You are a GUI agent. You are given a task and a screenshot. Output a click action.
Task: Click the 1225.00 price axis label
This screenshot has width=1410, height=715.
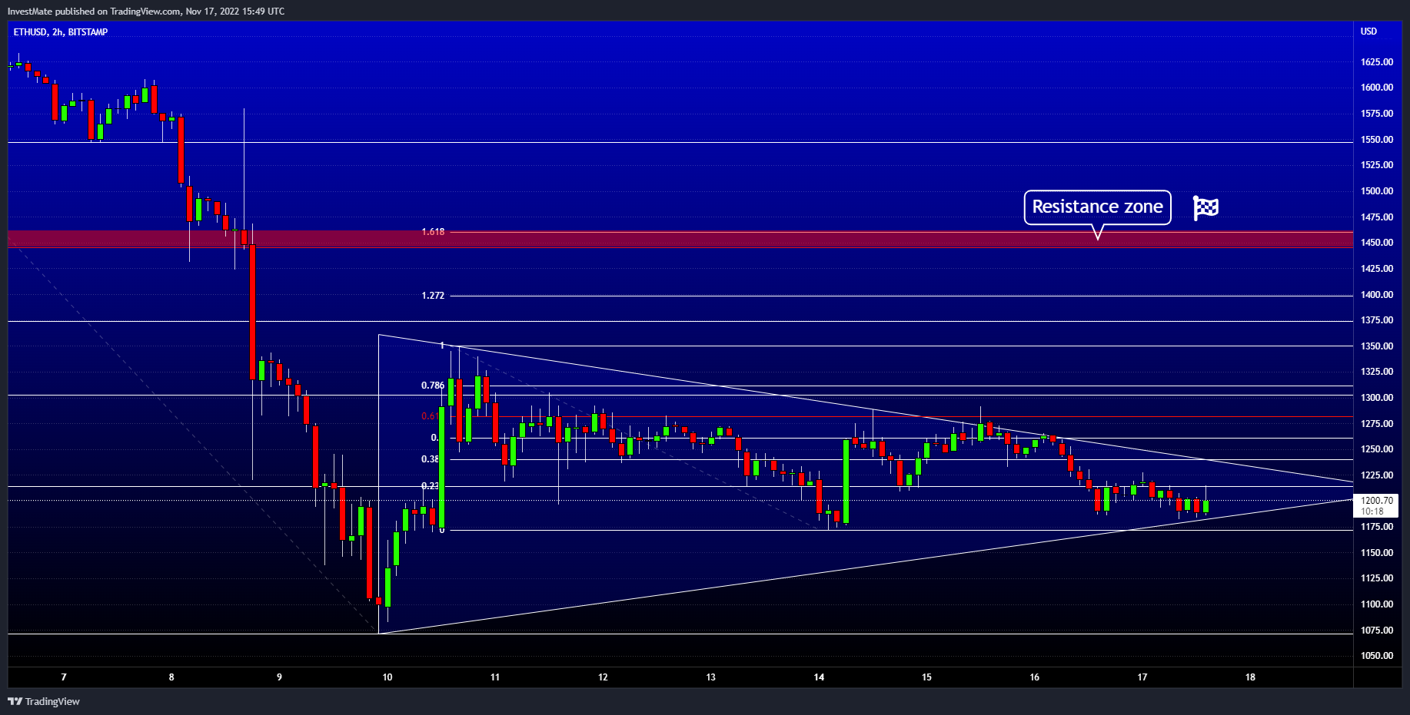pos(1376,475)
